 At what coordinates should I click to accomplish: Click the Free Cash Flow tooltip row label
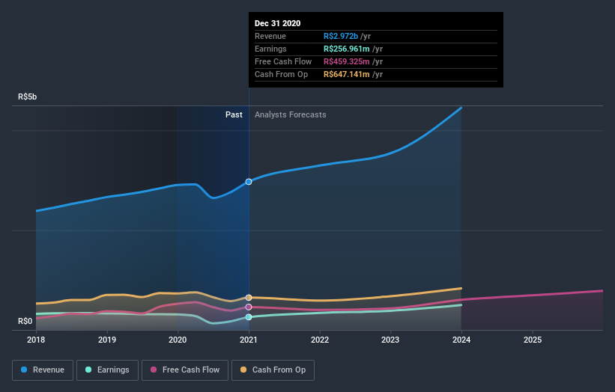[283, 61]
